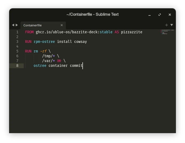Click line number 6 in gutter
The width and height of the screenshot is (185, 143).
[x=17, y=56]
